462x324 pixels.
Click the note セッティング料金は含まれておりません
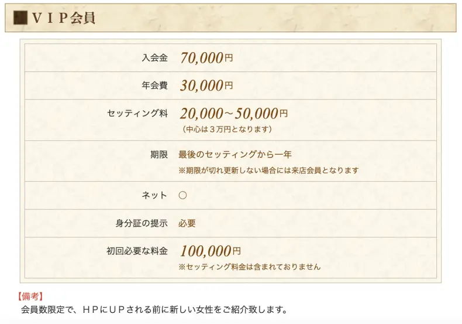pos(250,267)
